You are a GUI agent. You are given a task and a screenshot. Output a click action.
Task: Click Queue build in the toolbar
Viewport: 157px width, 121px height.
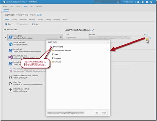coord(23,24)
